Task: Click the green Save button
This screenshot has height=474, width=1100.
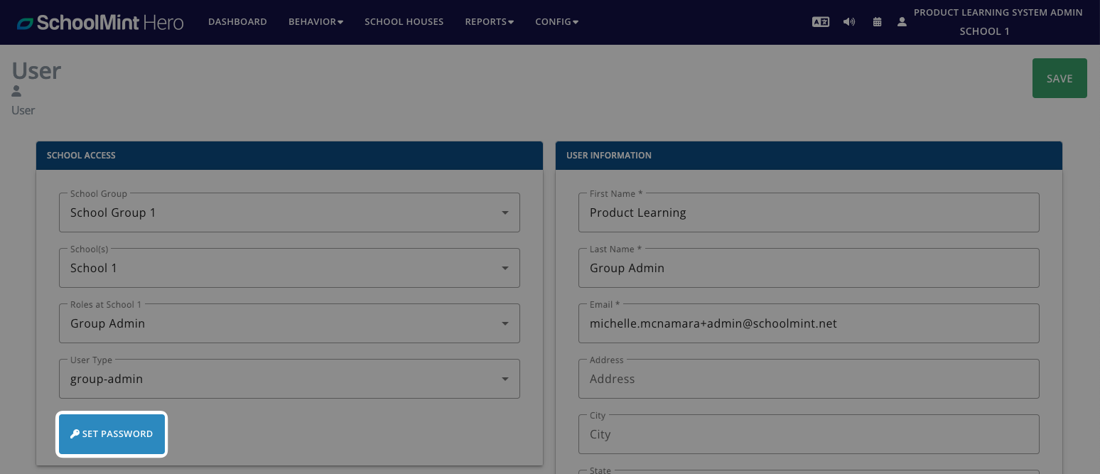Action: click(1059, 78)
